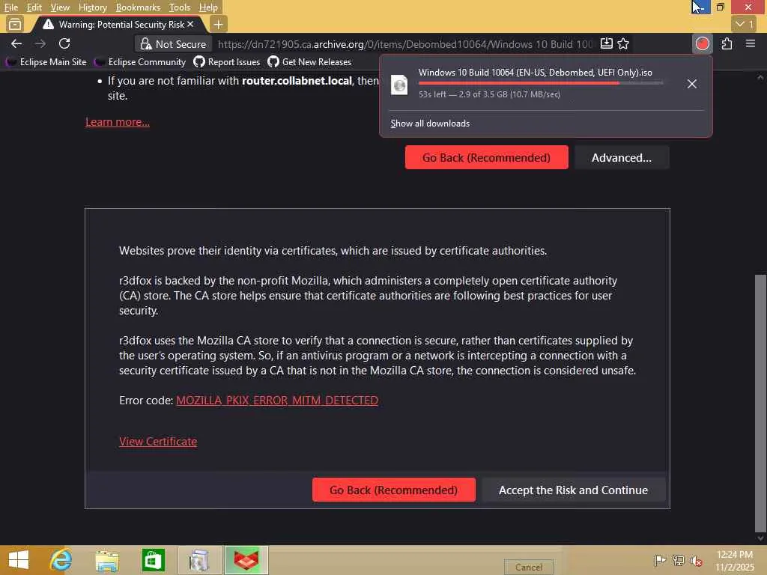The image size is (767, 575).
Task: Click the scrollbar up arrow
Action: (760, 77)
